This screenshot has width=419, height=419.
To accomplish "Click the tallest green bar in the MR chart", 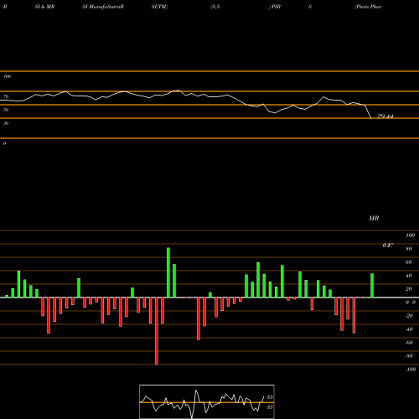I will 168,272.
